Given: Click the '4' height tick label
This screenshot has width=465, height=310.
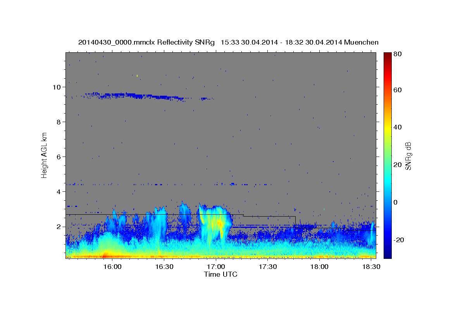Looking at the screenshot, I should pyautogui.click(x=59, y=192).
